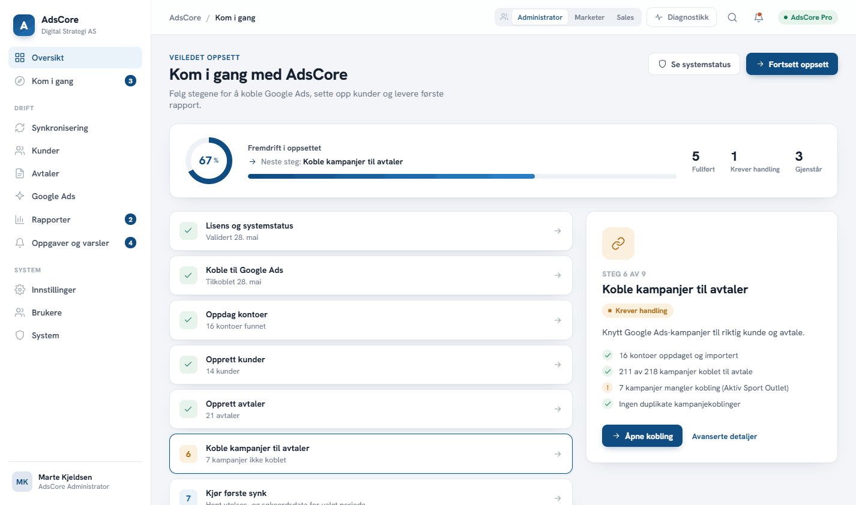856x505 pixels.
Task: Click the AdsCore logo icon
Action: [24, 25]
